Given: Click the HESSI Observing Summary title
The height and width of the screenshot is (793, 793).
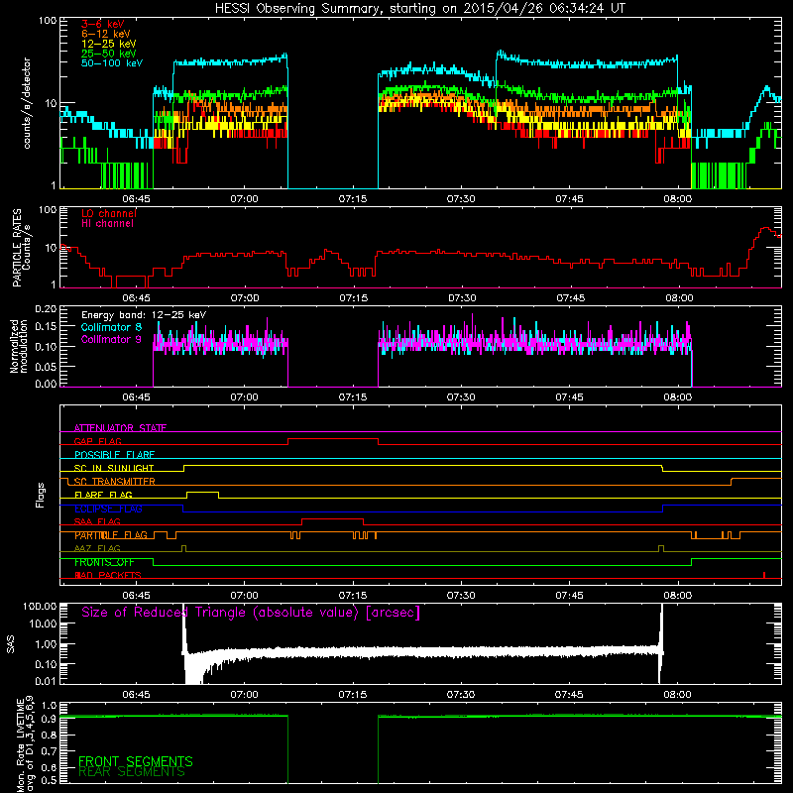Looking at the screenshot, I should 419,8.
